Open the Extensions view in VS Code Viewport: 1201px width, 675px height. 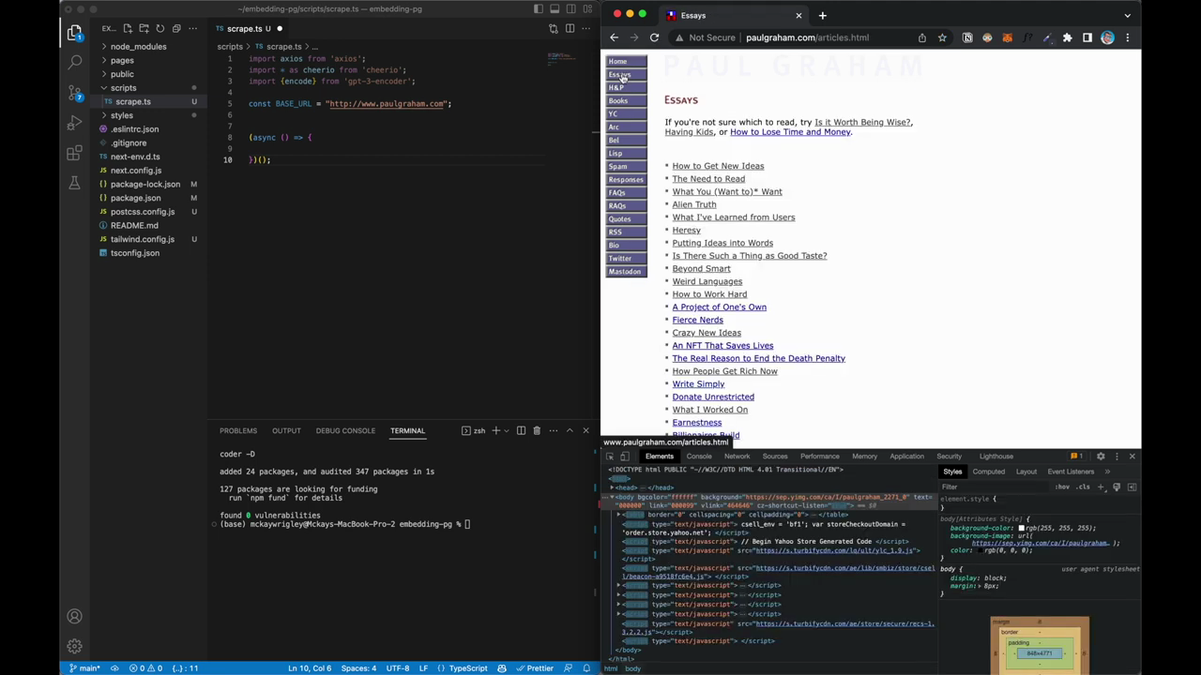(74, 153)
